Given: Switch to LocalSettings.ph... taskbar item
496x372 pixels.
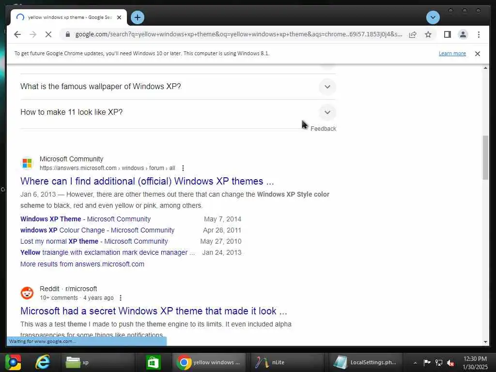Looking at the screenshot, I should point(365,362).
